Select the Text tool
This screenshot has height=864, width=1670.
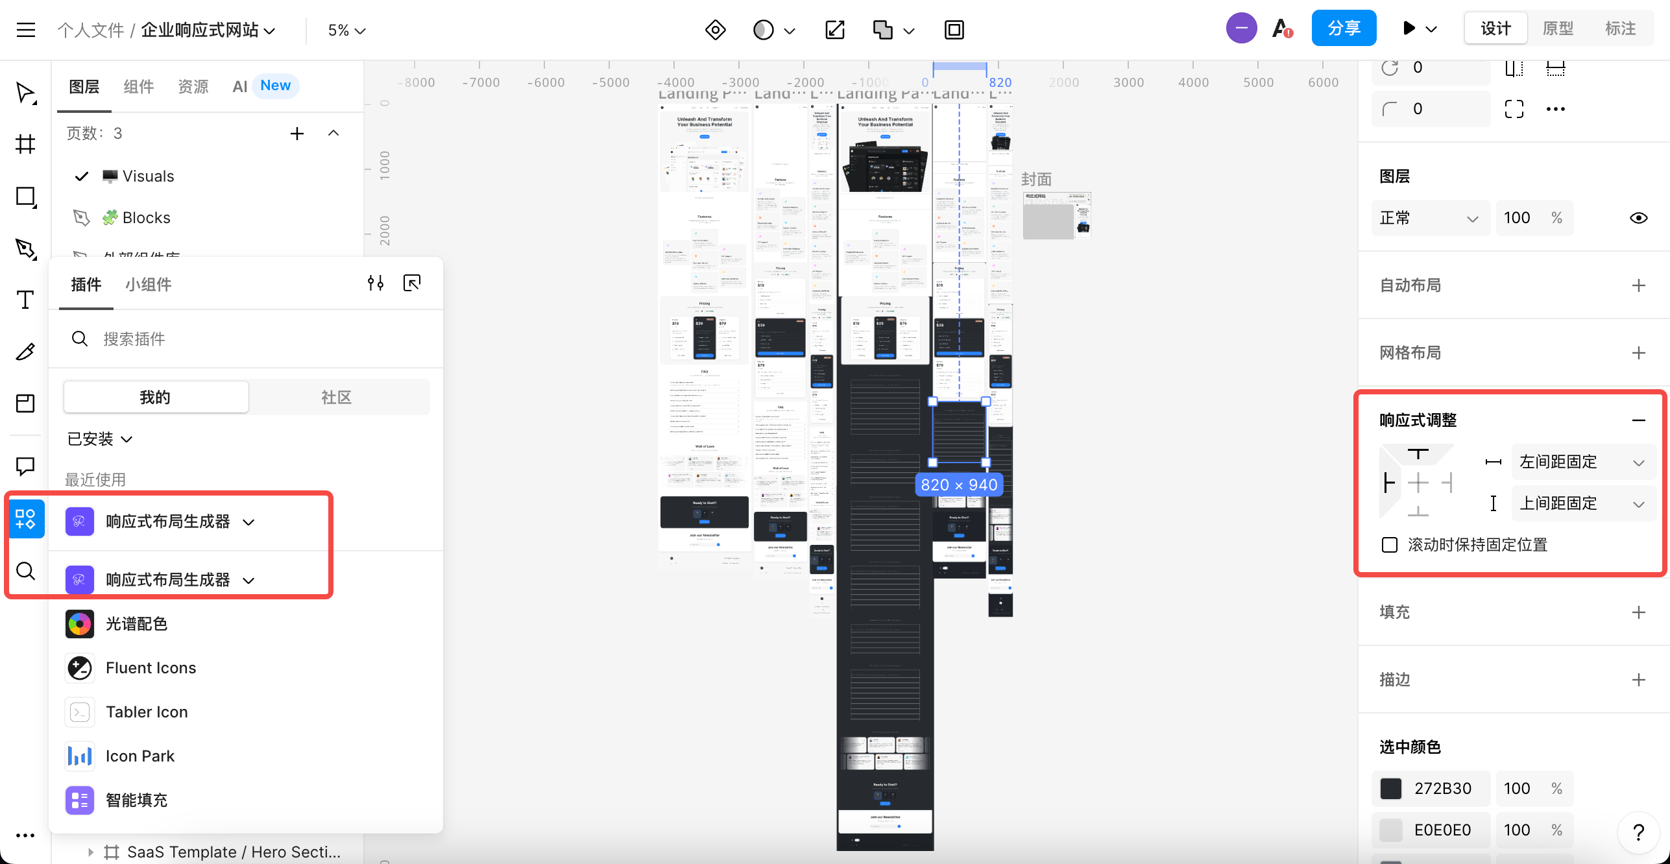(25, 300)
